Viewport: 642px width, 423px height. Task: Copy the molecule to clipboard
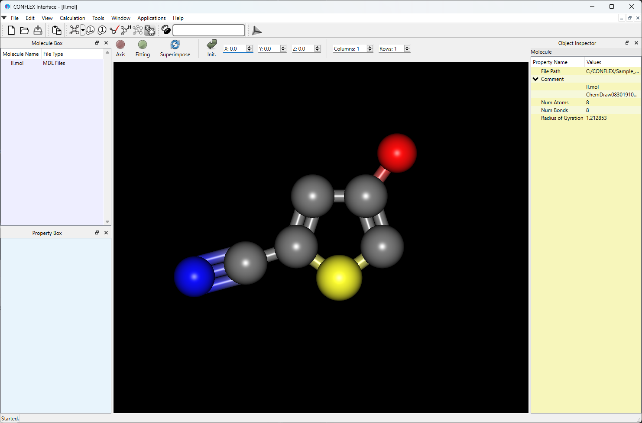56,30
